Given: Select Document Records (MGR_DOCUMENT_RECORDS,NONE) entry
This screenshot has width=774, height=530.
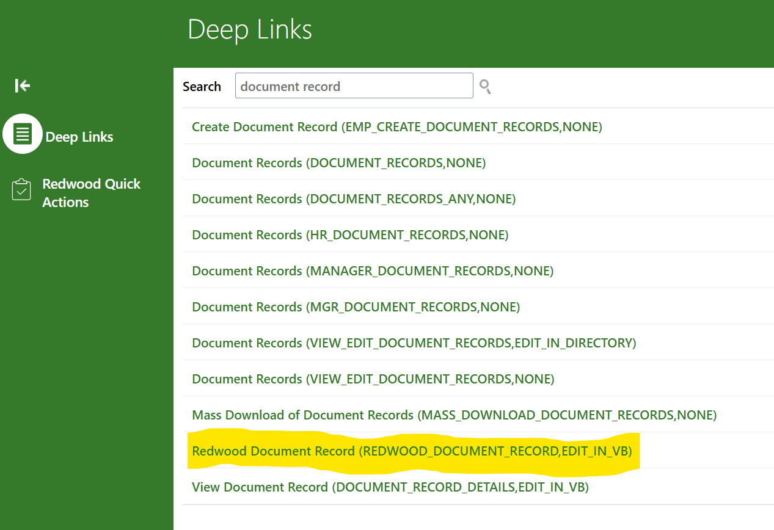Looking at the screenshot, I should (x=355, y=307).
